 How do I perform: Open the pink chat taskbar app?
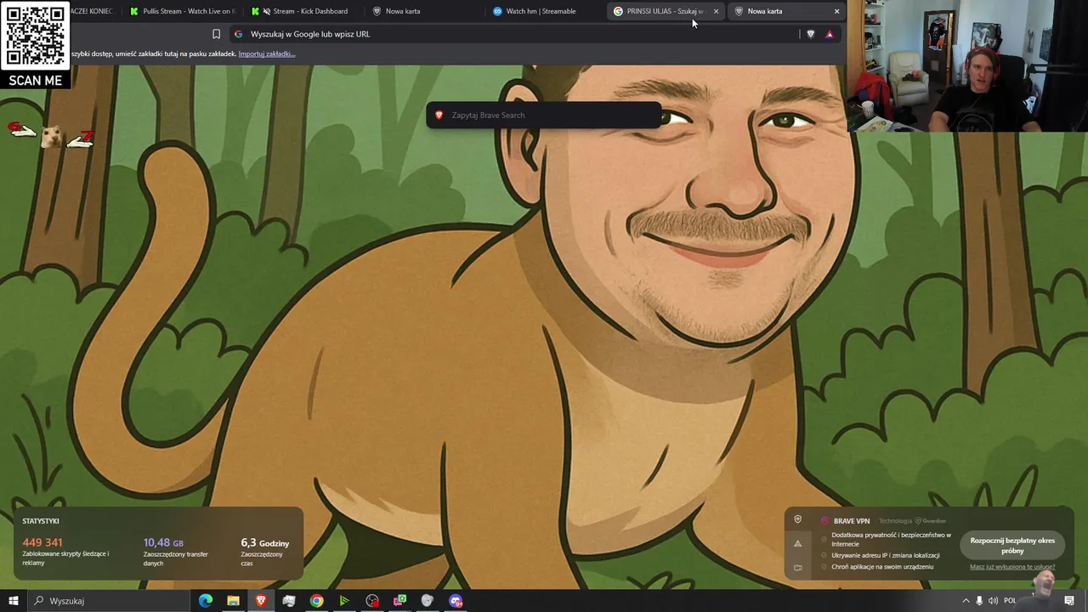[399, 601]
